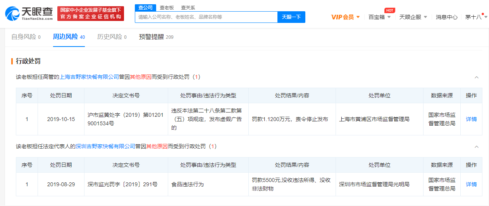Image resolution: width=489 pixels, height=206 pixels.
Task: Select the 查公司 search tab
Action: click(x=146, y=8)
